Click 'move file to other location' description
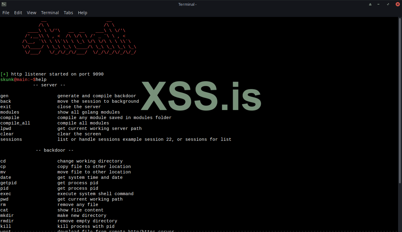402x232 pixels. tap(94, 172)
